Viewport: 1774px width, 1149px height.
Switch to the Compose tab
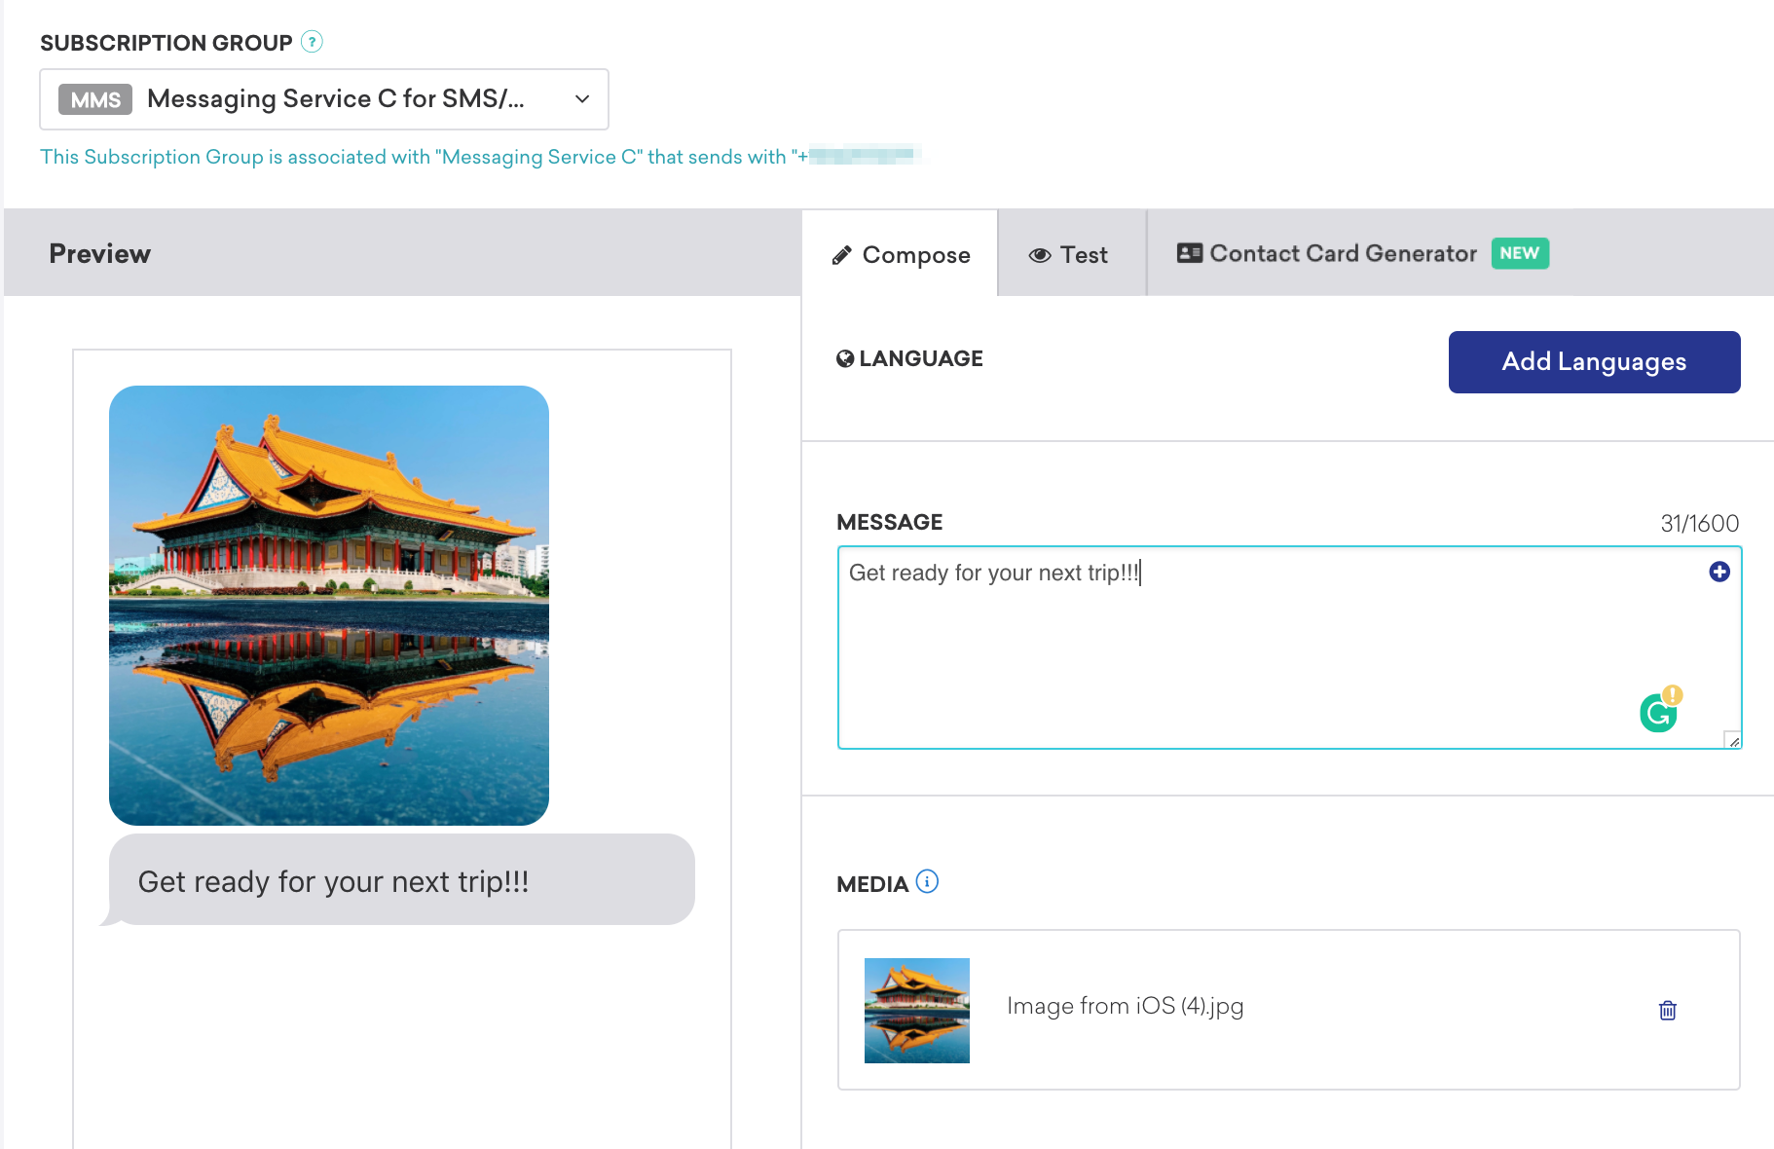pos(901,254)
